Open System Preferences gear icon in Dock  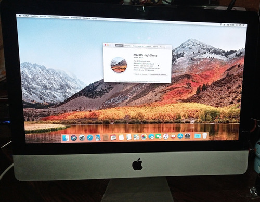tap(187, 136)
